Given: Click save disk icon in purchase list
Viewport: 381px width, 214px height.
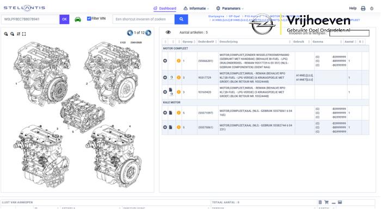Looking at the screenshot, I should pos(340,202).
